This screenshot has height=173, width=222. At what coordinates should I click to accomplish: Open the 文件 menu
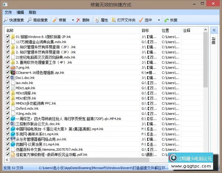[8, 13]
